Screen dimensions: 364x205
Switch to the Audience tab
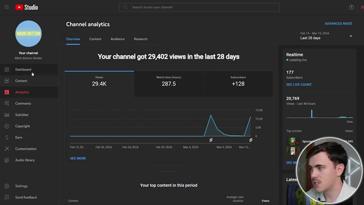[117, 39]
